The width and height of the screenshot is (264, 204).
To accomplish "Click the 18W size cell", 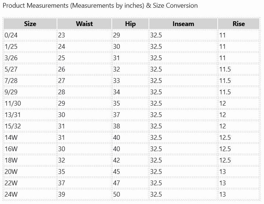I will tap(11, 160).
